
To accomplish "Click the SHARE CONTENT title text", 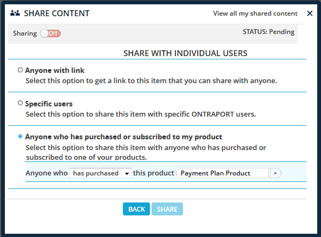I will [x=57, y=13].
